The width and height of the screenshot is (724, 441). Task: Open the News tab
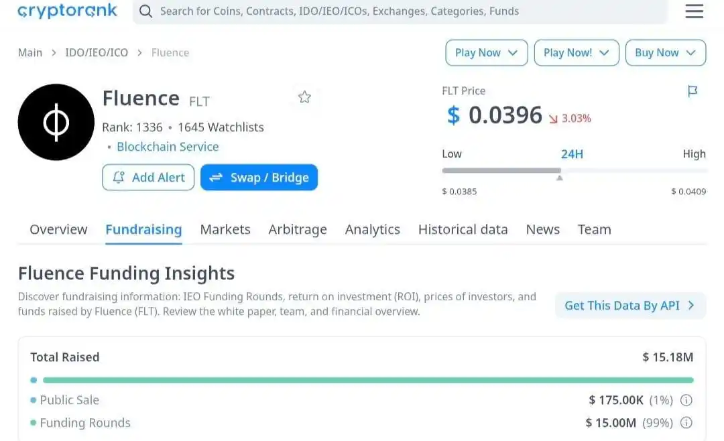click(x=542, y=229)
